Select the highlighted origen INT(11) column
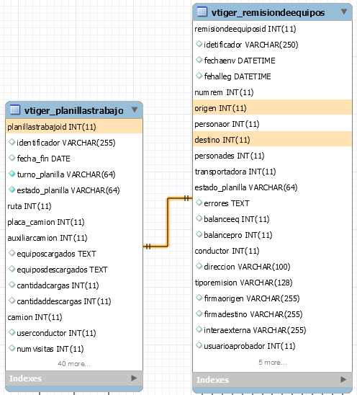The image size is (357, 395). pos(272,108)
